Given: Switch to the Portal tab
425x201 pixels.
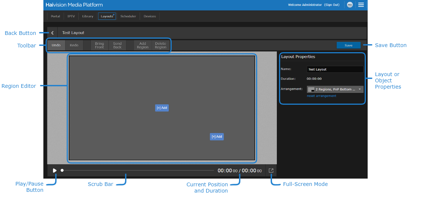Looking at the screenshot, I should coord(55,16).
